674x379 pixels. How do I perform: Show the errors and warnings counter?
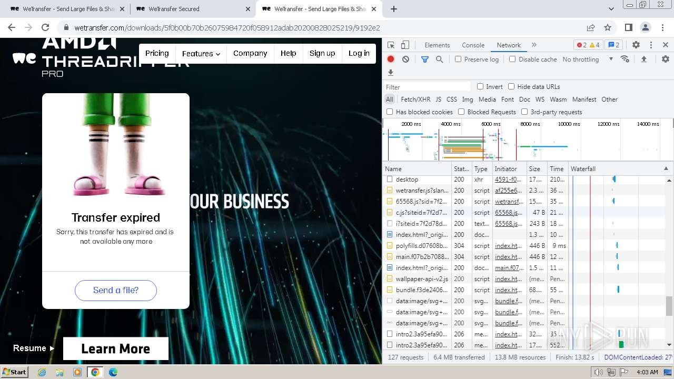point(588,45)
